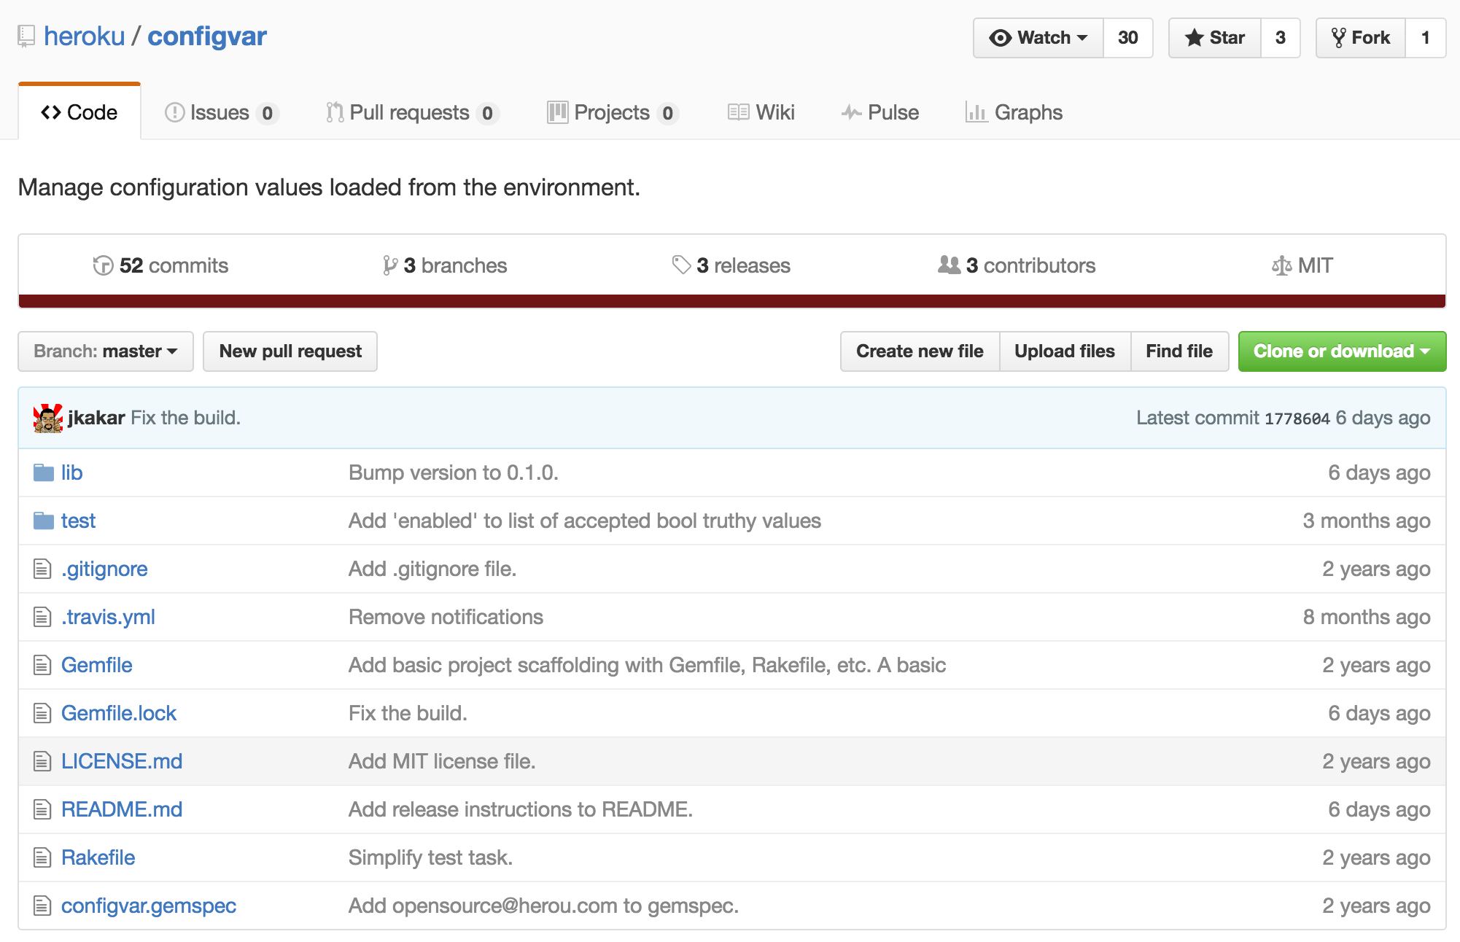This screenshot has width=1460, height=942.
Task: Fork the repository
Action: pos(1361,38)
